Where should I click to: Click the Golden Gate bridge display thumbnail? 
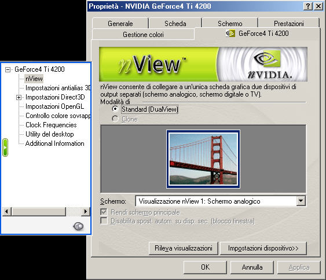[x=203, y=159]
